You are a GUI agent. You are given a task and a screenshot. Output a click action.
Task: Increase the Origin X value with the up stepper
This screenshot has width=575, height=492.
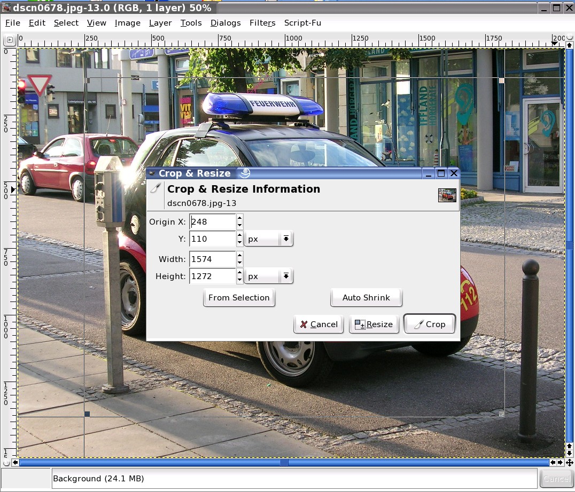click(x=239, y=218)
